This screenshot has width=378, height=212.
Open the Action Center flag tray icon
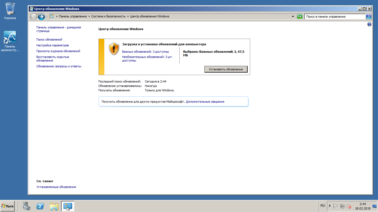[336, 206]
